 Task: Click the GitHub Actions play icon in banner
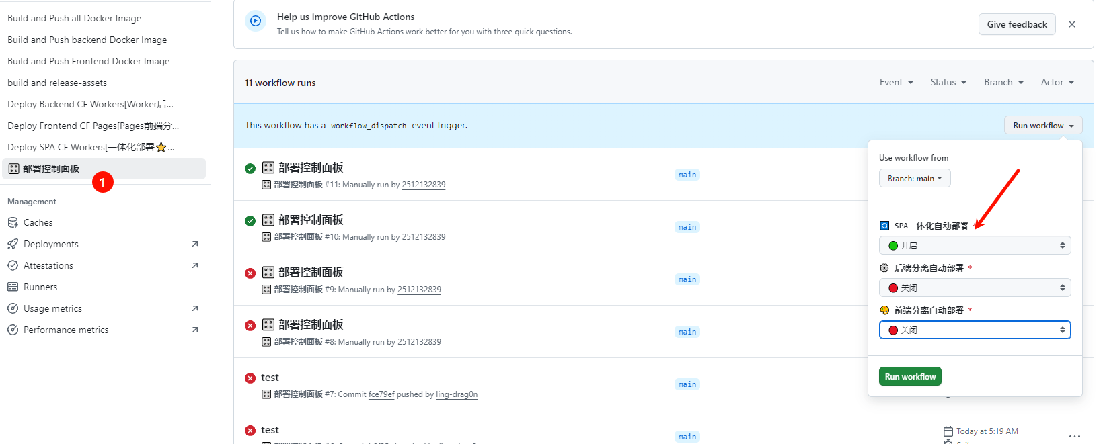click(x=256, y=21)
